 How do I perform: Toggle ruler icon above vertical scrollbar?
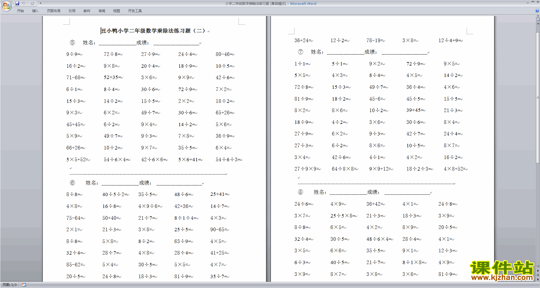coord(538,19)
